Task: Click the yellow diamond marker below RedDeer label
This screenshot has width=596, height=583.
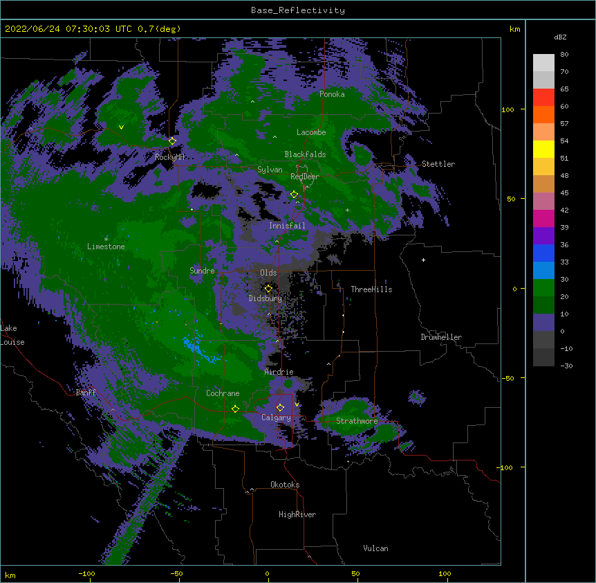Action: 294,195
